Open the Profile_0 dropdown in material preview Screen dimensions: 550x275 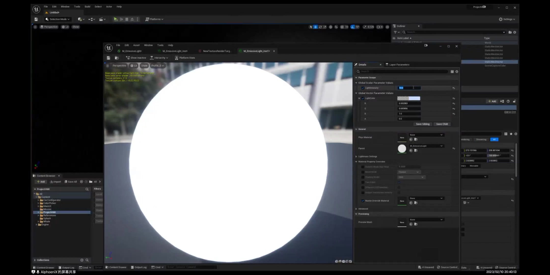[158, 66]
